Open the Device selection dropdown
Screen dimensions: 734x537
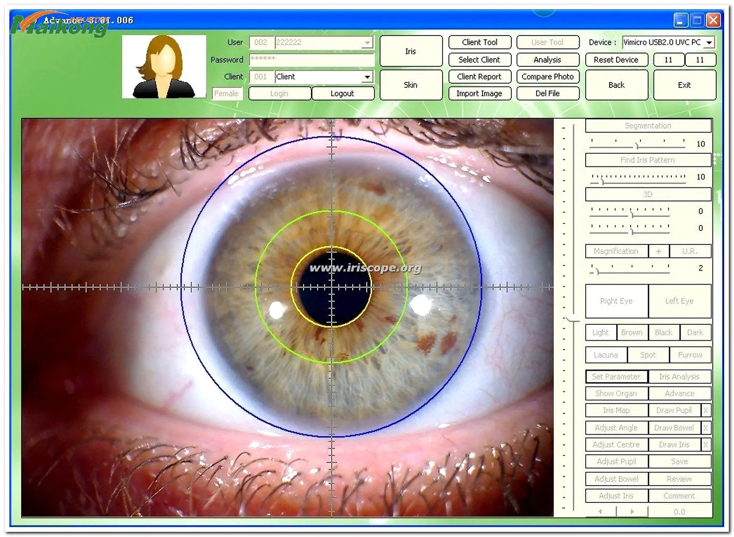click(709, 43)
